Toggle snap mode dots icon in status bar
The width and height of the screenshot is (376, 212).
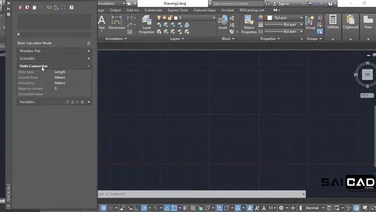(110, 208)
